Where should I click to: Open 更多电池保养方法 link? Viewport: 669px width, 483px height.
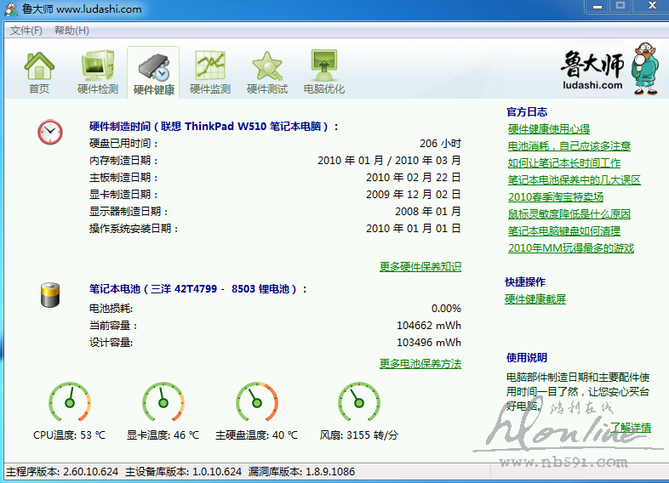[420, 363]
